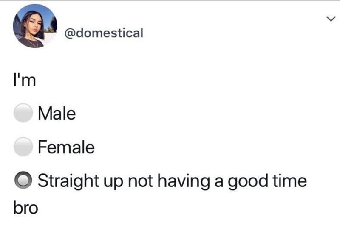Click the 'Female' option label

coord(66,147)
